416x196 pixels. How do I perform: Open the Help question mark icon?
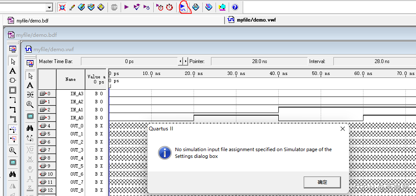[235, 7]
